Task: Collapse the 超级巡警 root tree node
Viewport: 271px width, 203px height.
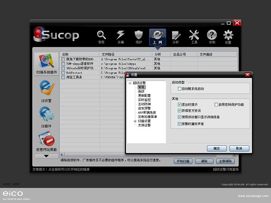Action: click(130, 83)
